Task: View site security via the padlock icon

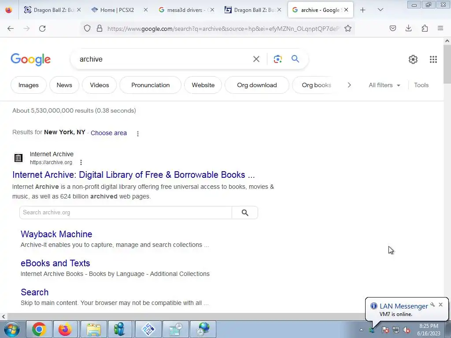Action: pos(100,28)
